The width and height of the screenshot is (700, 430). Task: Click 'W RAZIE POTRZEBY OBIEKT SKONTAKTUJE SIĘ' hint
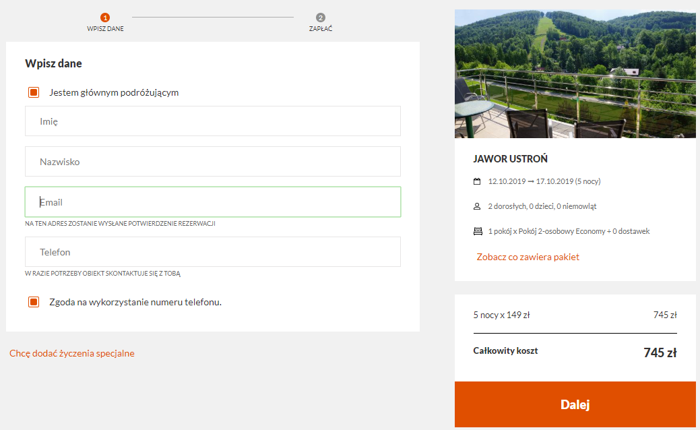tap(102, 273)
